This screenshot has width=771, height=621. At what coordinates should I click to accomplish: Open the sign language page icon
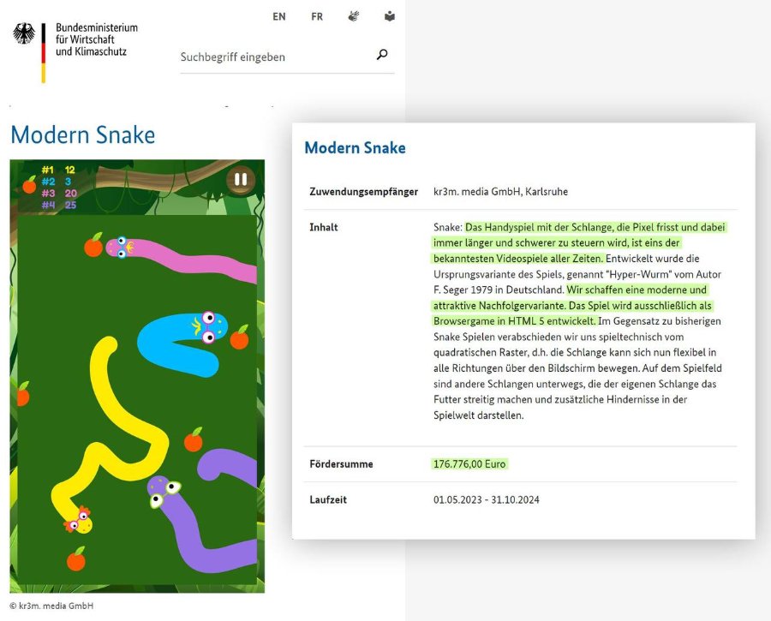[354, 17]
